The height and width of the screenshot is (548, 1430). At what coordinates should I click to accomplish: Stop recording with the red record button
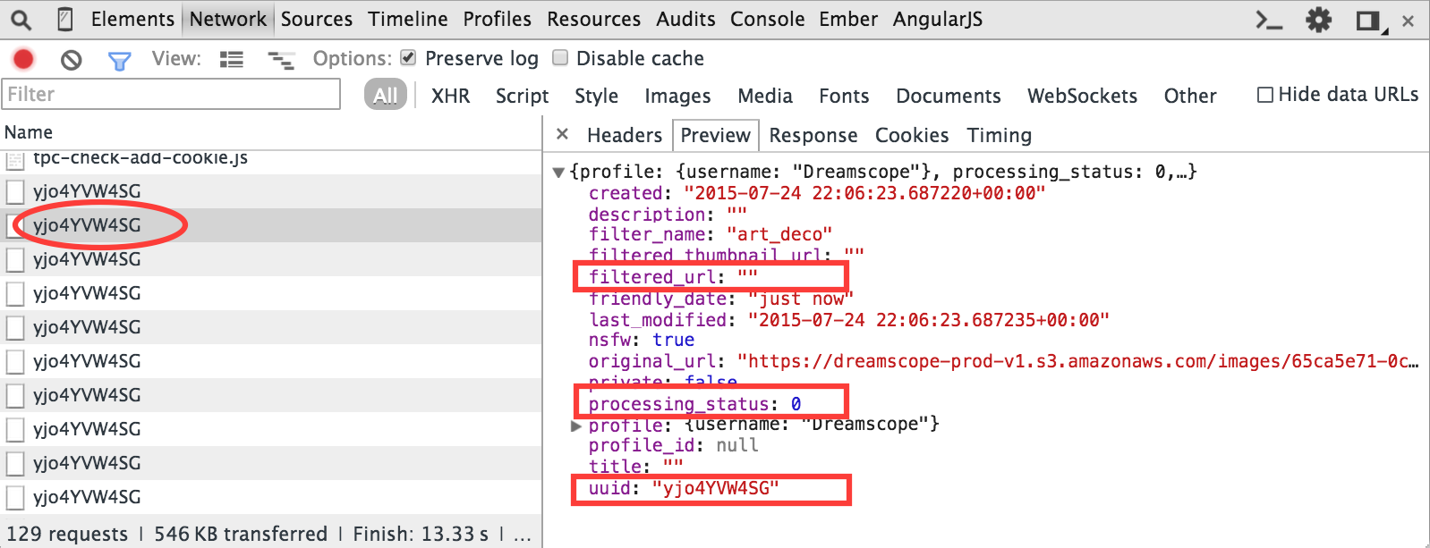pos(23,59)
